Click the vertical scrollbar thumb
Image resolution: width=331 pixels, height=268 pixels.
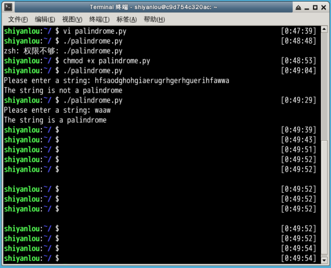pos(324,197)
